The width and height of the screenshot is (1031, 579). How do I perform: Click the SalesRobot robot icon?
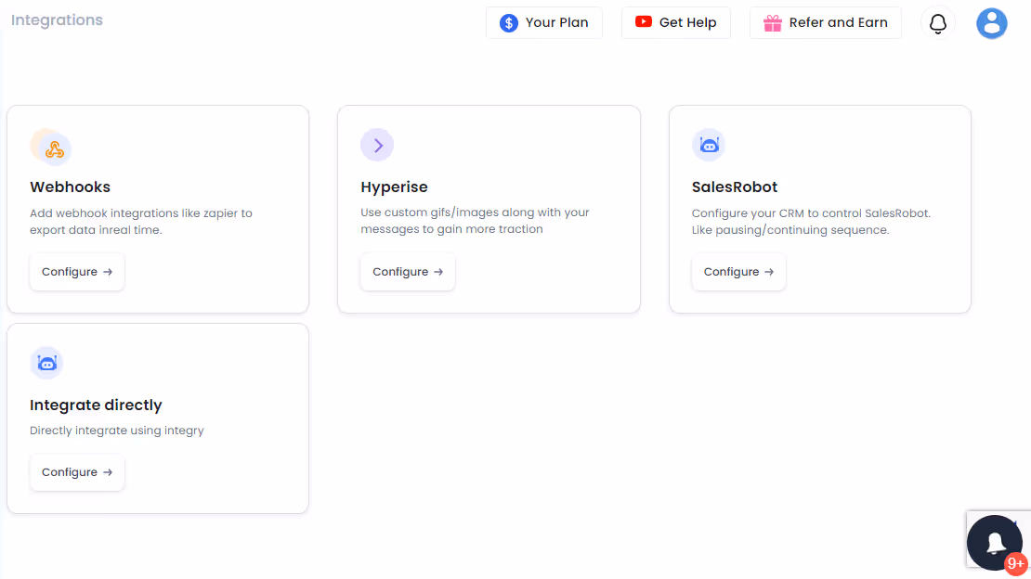pos(709,145)
